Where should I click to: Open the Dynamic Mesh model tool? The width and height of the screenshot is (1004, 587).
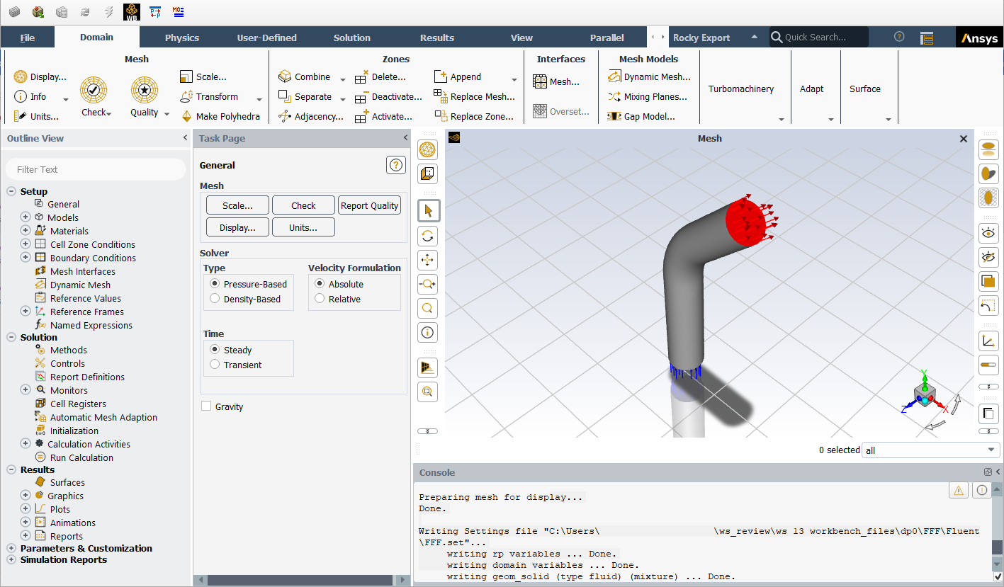coord(649,77)
